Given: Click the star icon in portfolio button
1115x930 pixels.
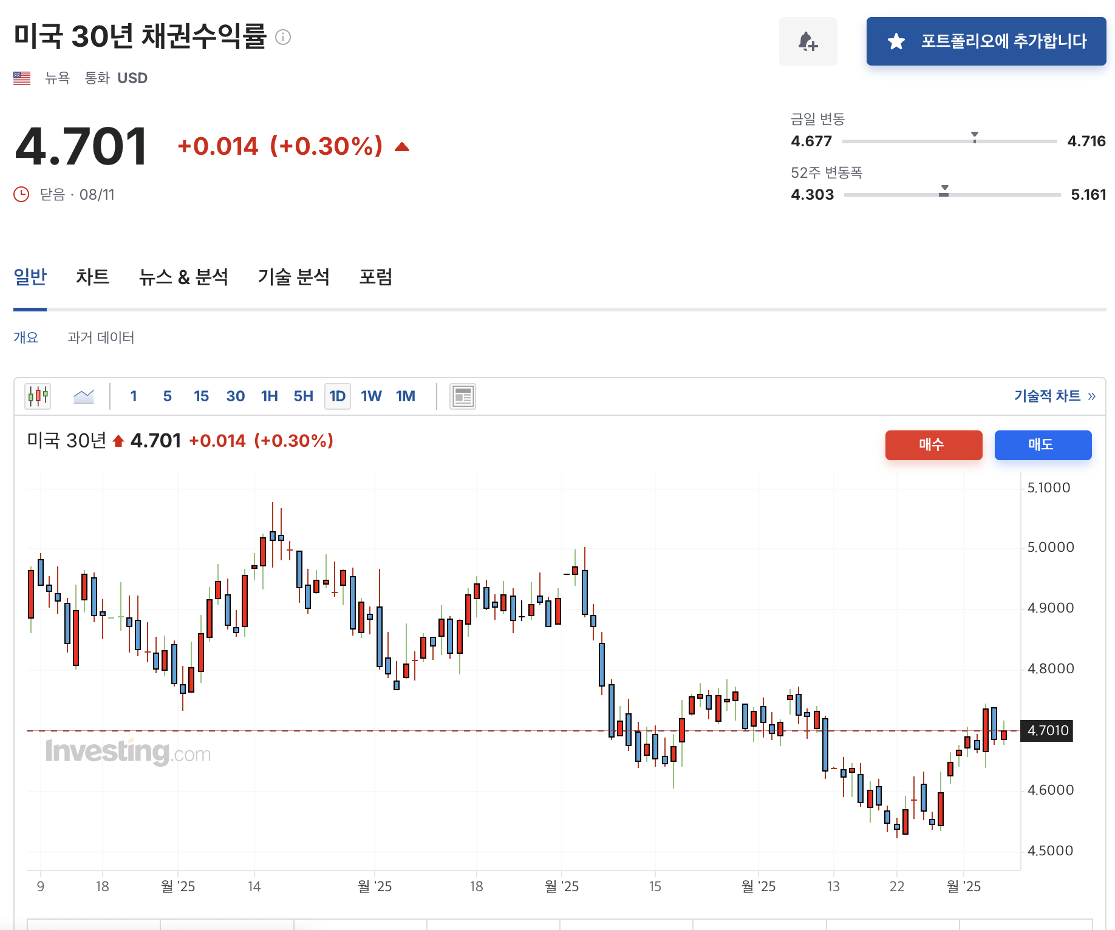Looking at the screenshot, I should point(896,41).
